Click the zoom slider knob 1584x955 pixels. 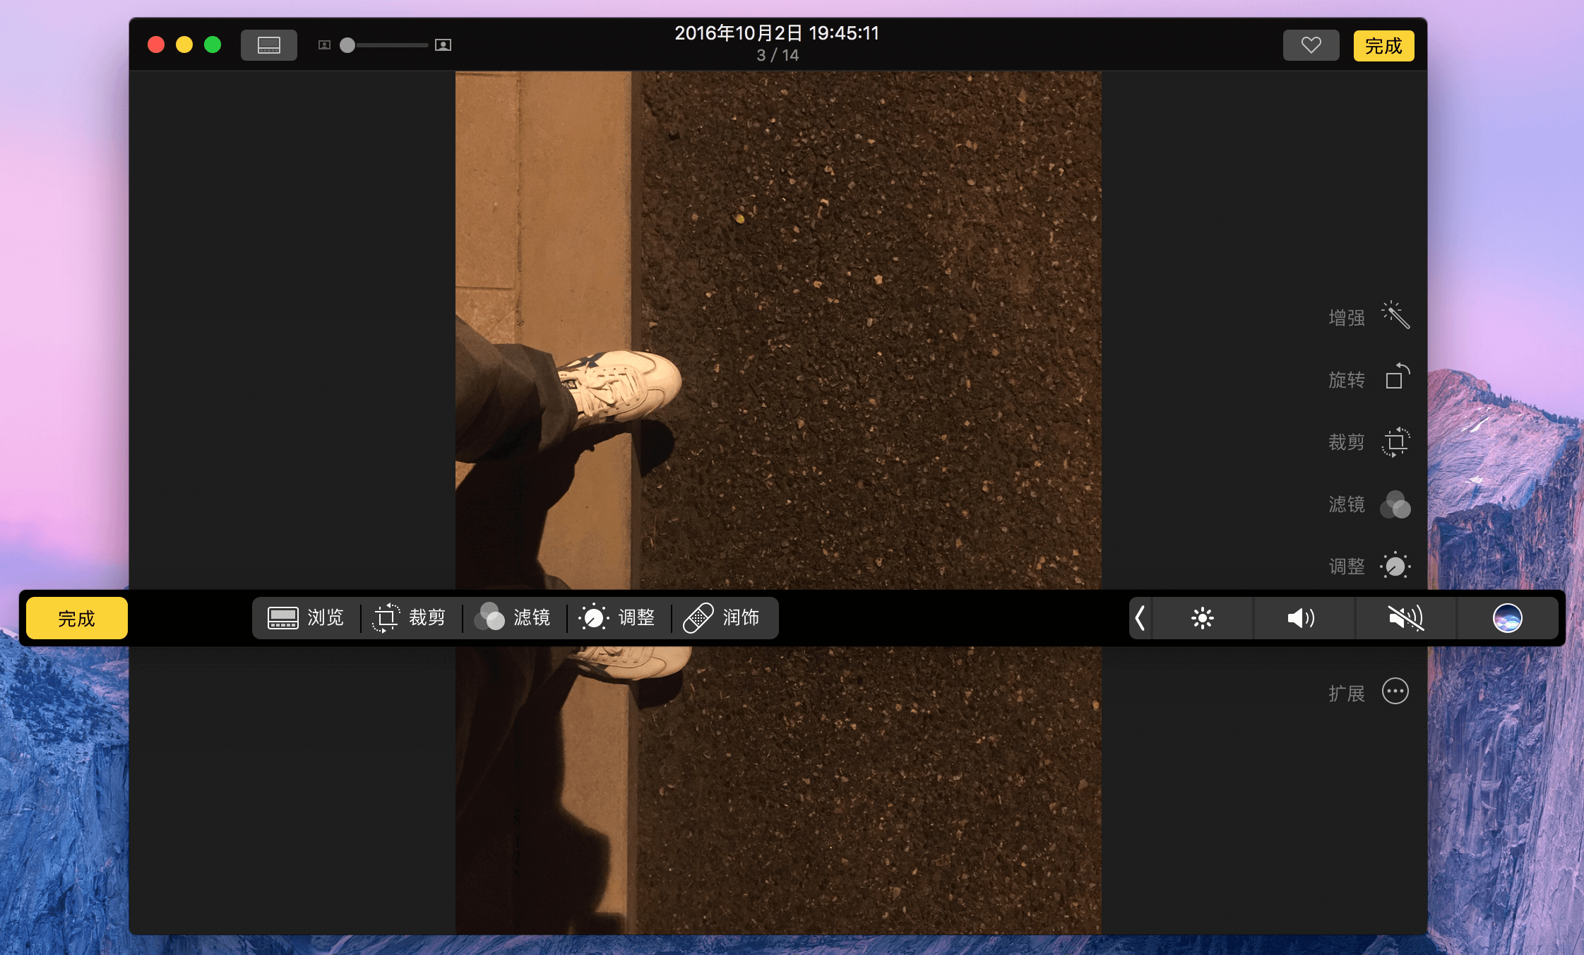(347, 45)
